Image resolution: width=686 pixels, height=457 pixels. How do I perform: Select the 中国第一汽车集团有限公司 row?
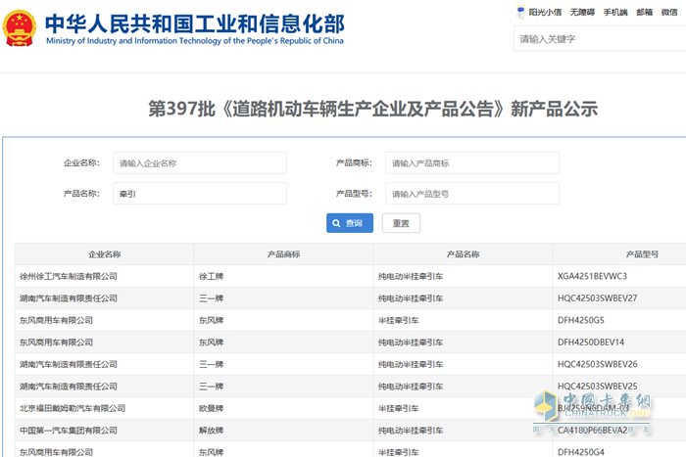[69, 430]
